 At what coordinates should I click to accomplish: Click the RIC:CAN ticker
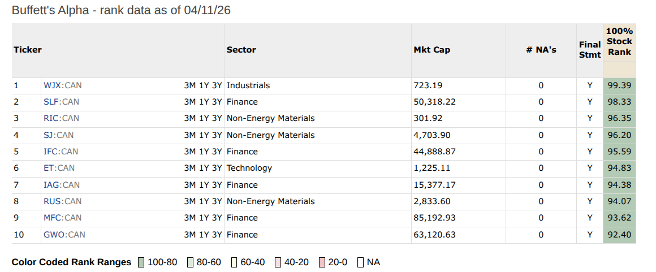point(61,118)
